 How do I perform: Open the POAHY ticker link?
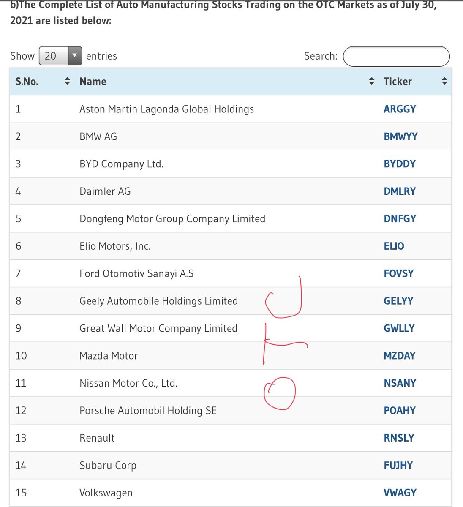[x=400, y=411]
